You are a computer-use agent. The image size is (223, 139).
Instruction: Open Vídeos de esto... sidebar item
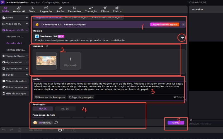point(15,81)
